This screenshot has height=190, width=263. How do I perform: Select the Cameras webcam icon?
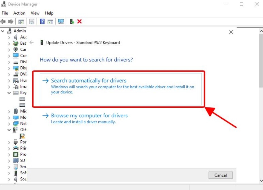click(16, 49)
